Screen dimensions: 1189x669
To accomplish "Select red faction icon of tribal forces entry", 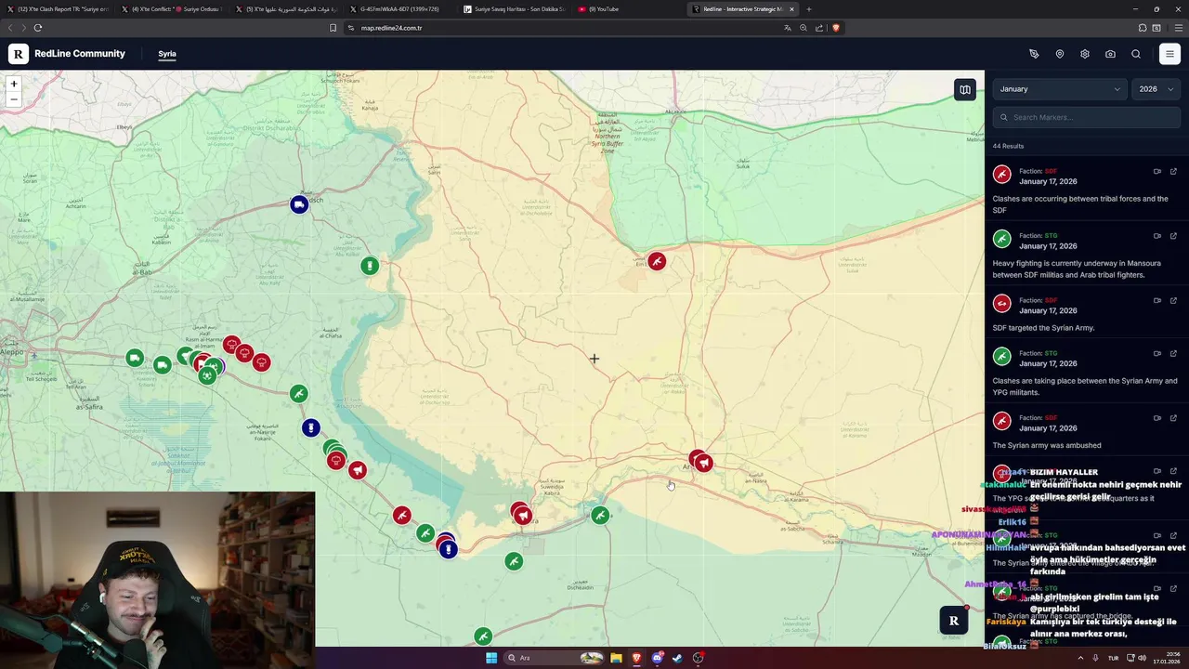I will 1001,175.
